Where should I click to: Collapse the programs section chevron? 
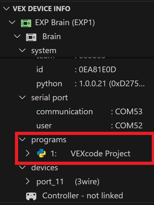22,139
